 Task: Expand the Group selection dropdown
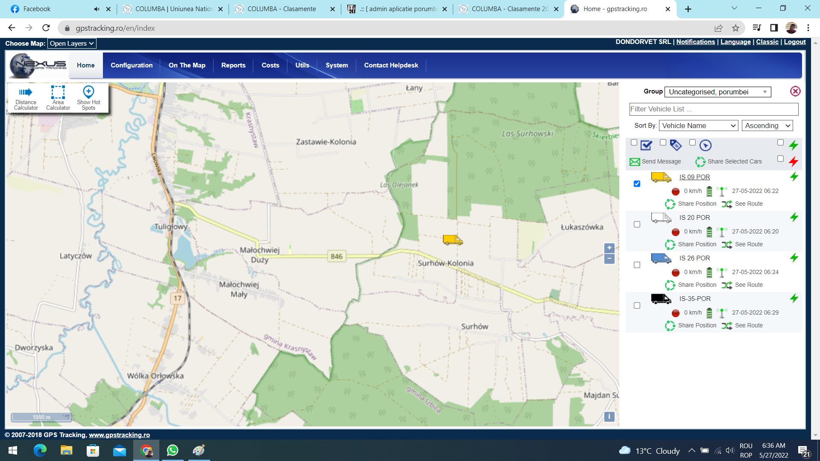[x=717, y=92]
